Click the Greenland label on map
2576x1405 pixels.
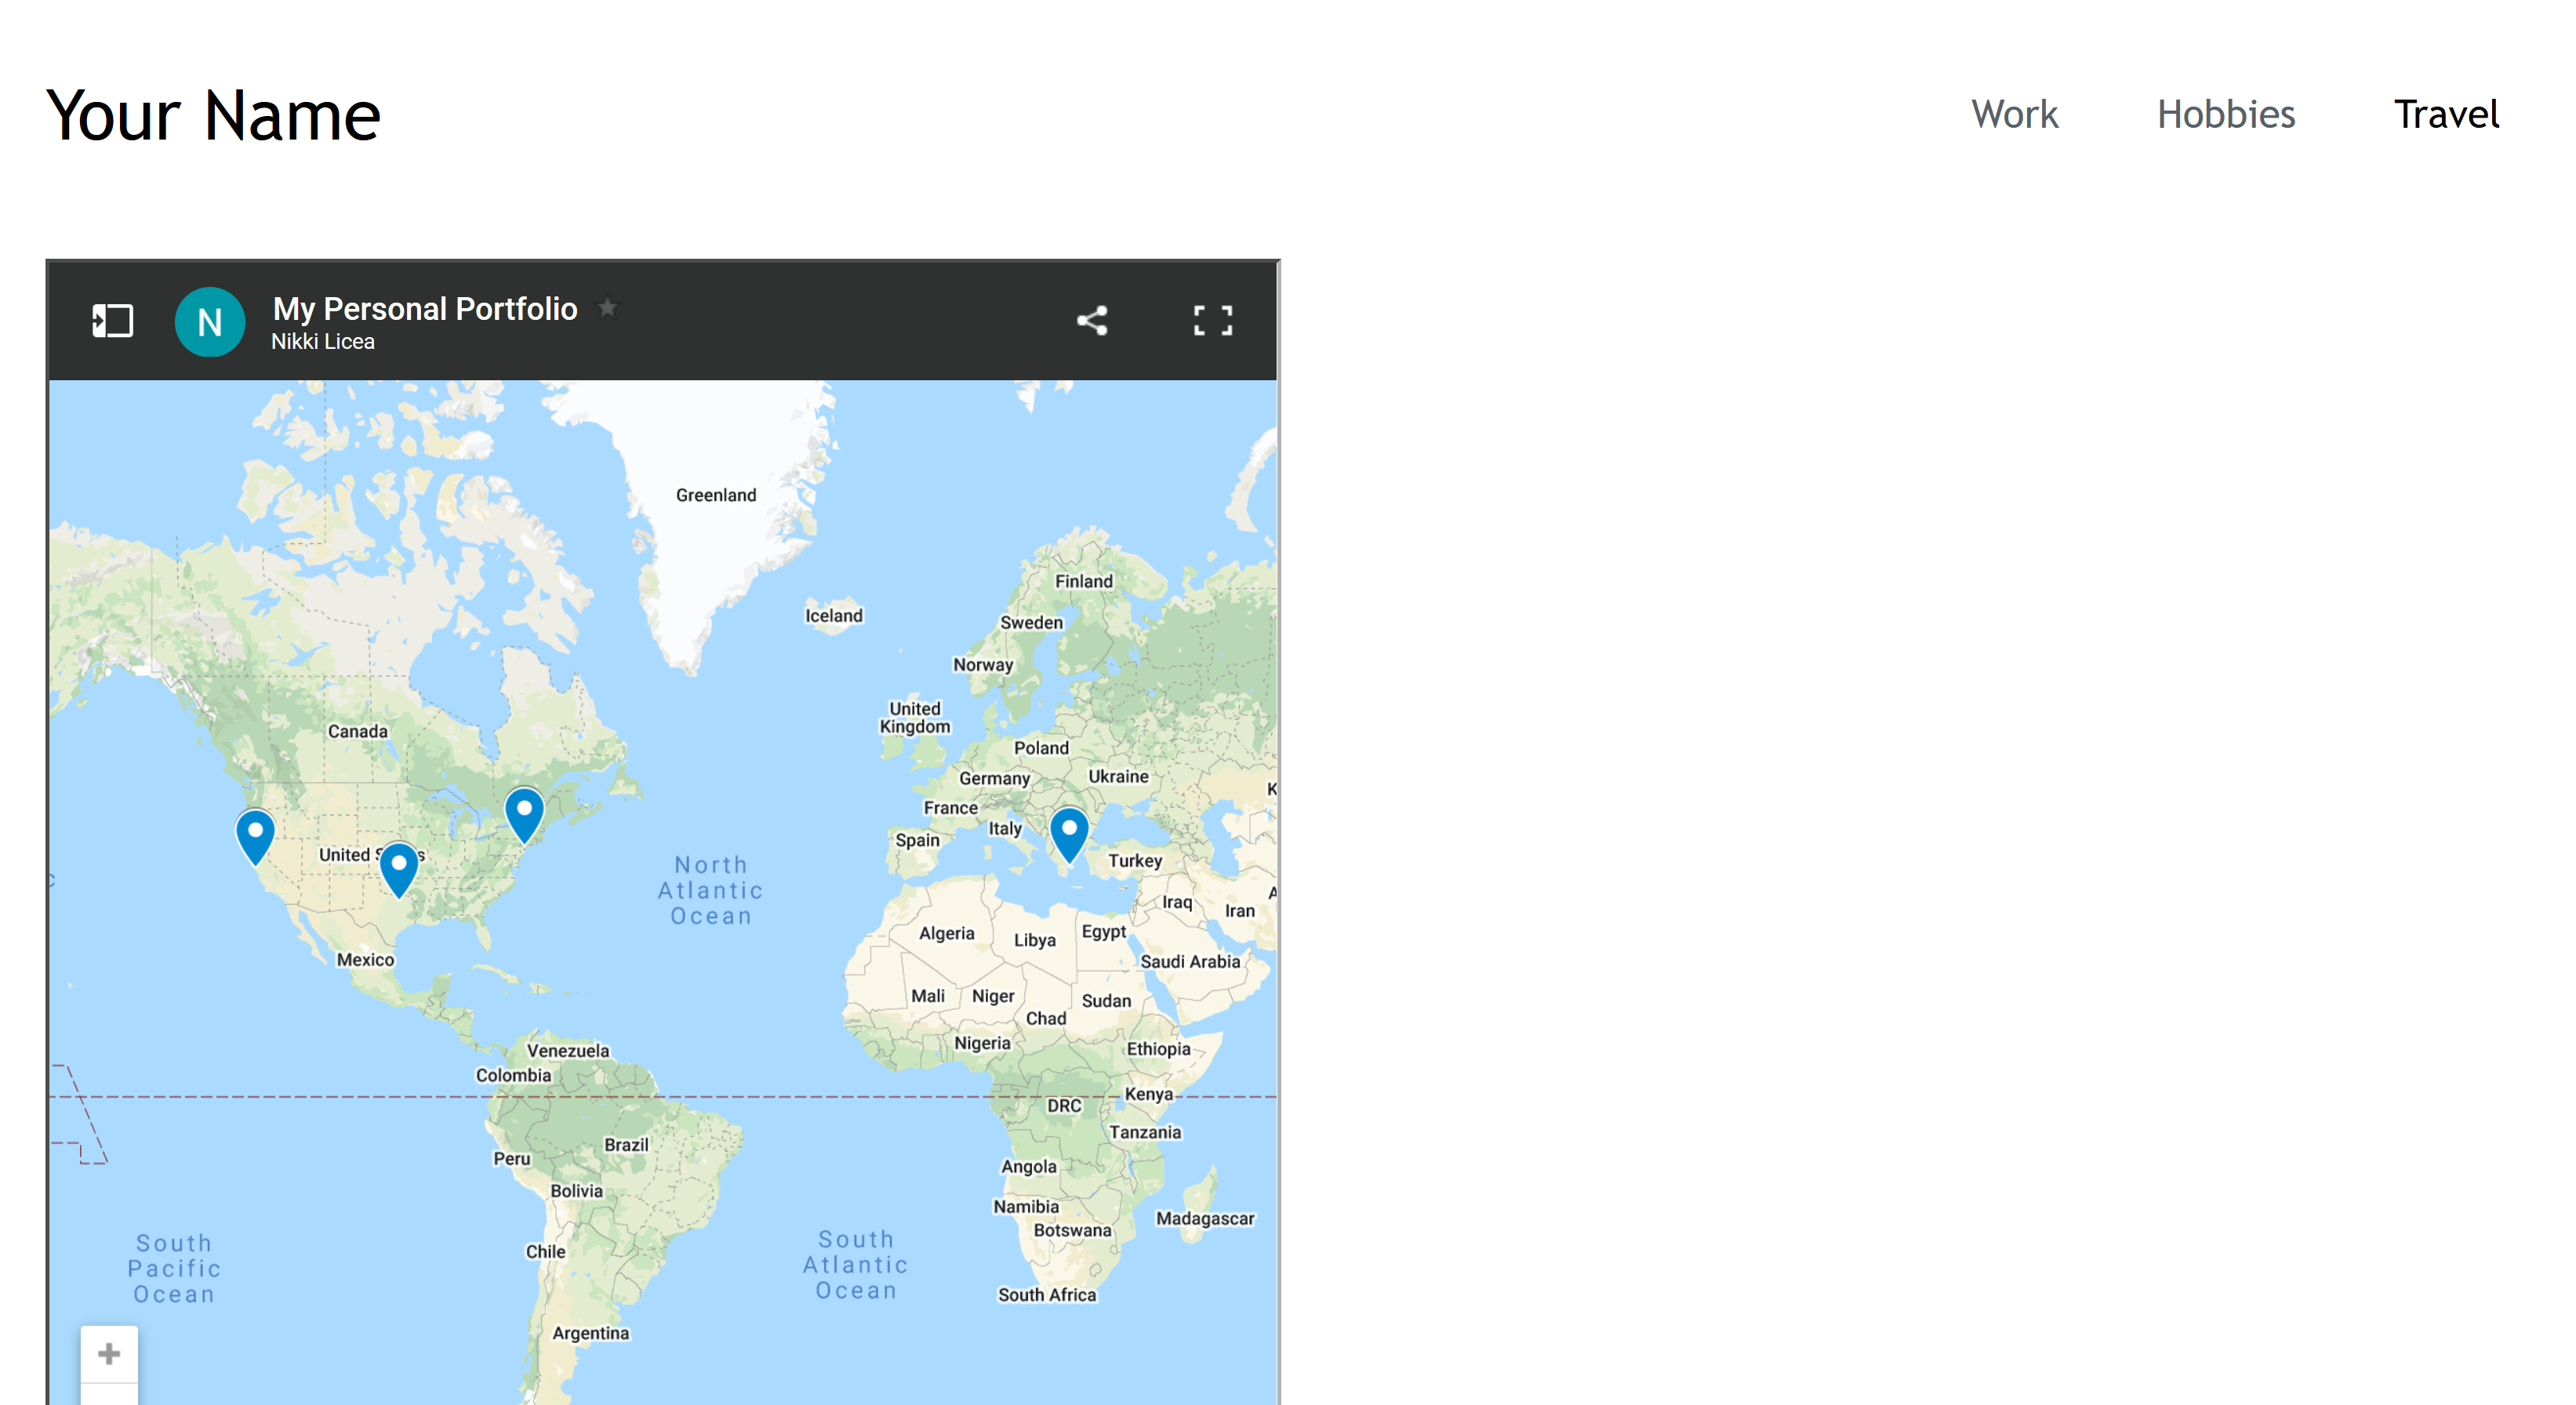tap(715, 495)
